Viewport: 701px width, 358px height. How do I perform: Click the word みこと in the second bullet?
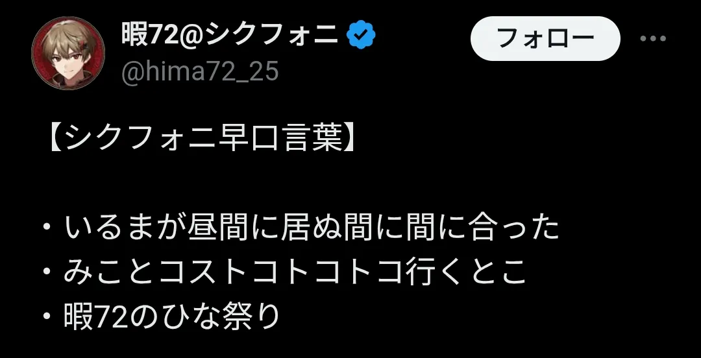pyautogui.click(x=110, y=271)
